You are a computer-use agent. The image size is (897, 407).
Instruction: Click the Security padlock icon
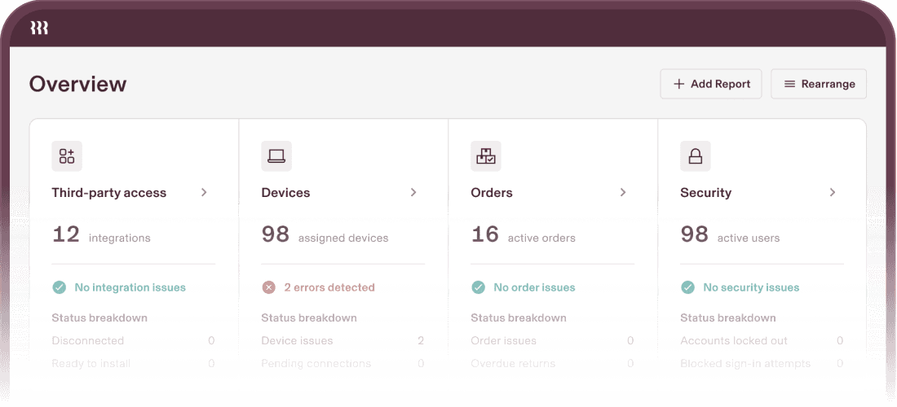696,156
